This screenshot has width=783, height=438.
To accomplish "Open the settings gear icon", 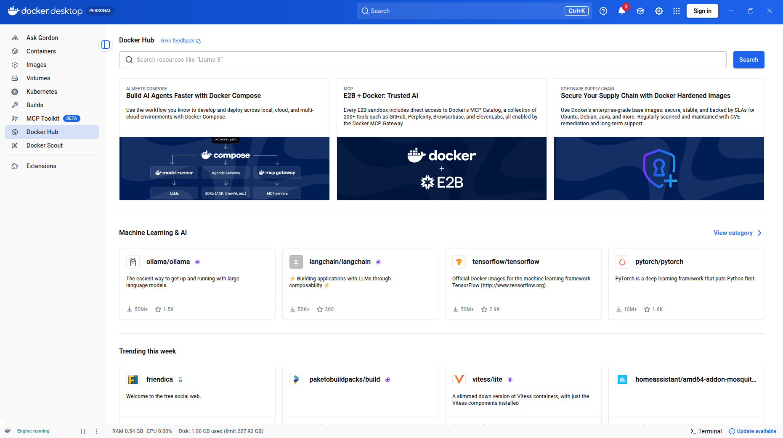I will pos(658,11).
